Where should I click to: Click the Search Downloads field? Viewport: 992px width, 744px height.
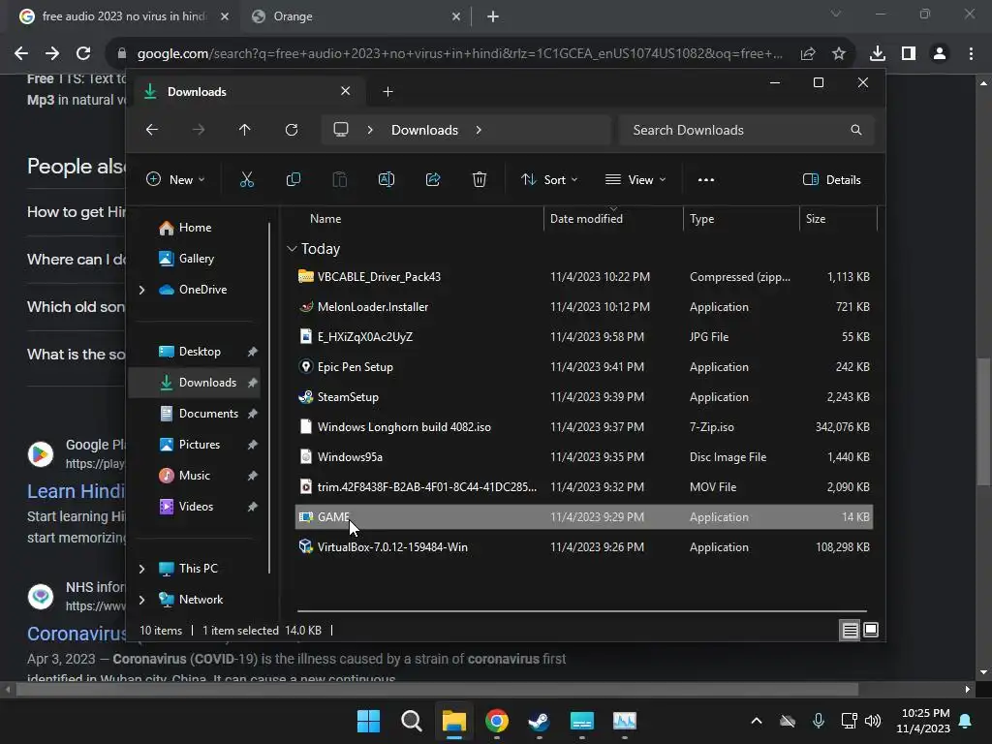click(747, 130)
